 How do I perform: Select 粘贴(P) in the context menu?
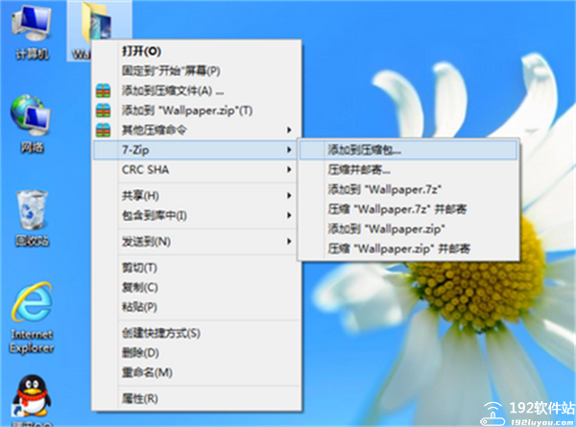(x=197, y=306)
